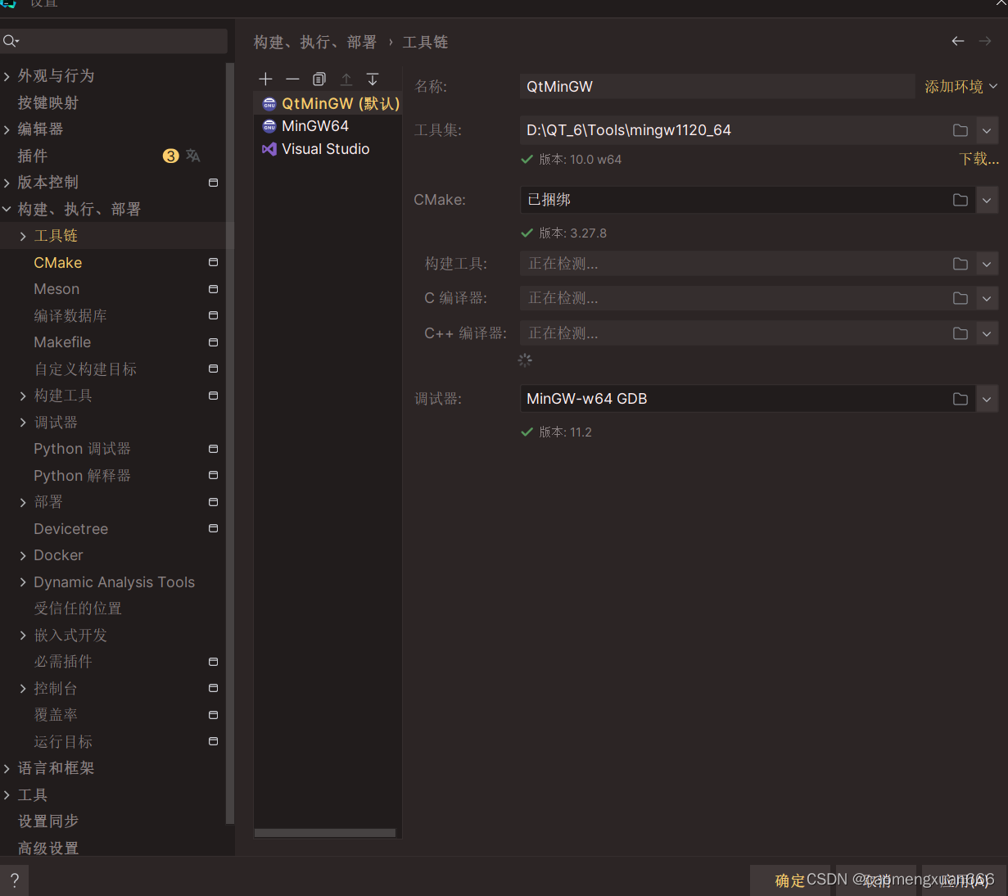Open the help question mark icon

click(x=14, y=880)
